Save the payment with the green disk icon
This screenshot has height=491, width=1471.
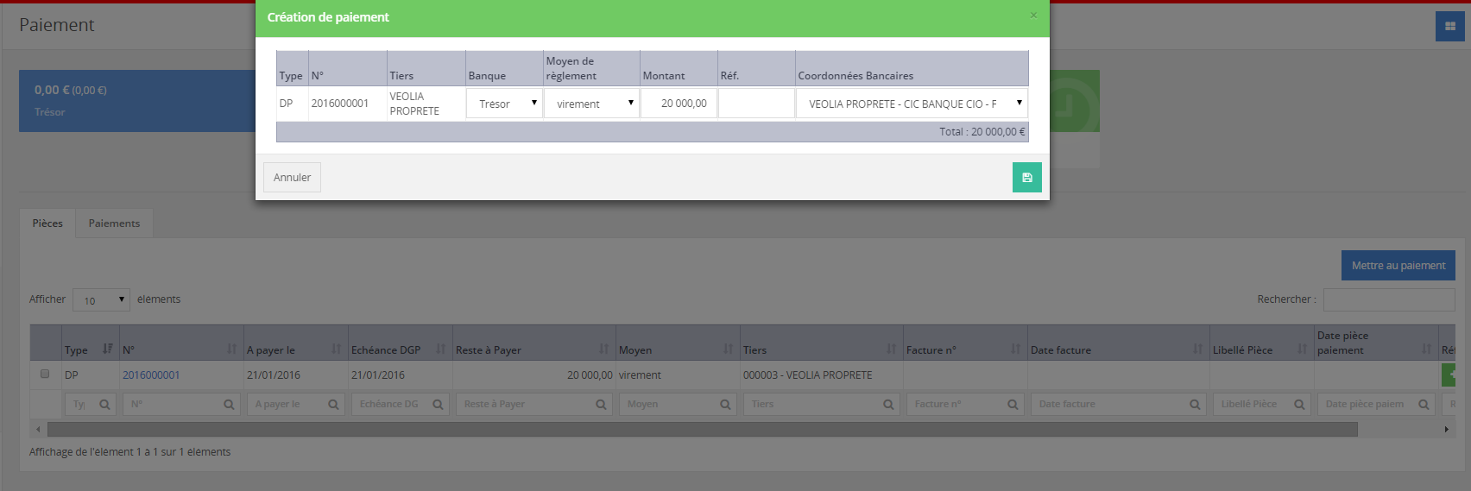(1026, 178)
